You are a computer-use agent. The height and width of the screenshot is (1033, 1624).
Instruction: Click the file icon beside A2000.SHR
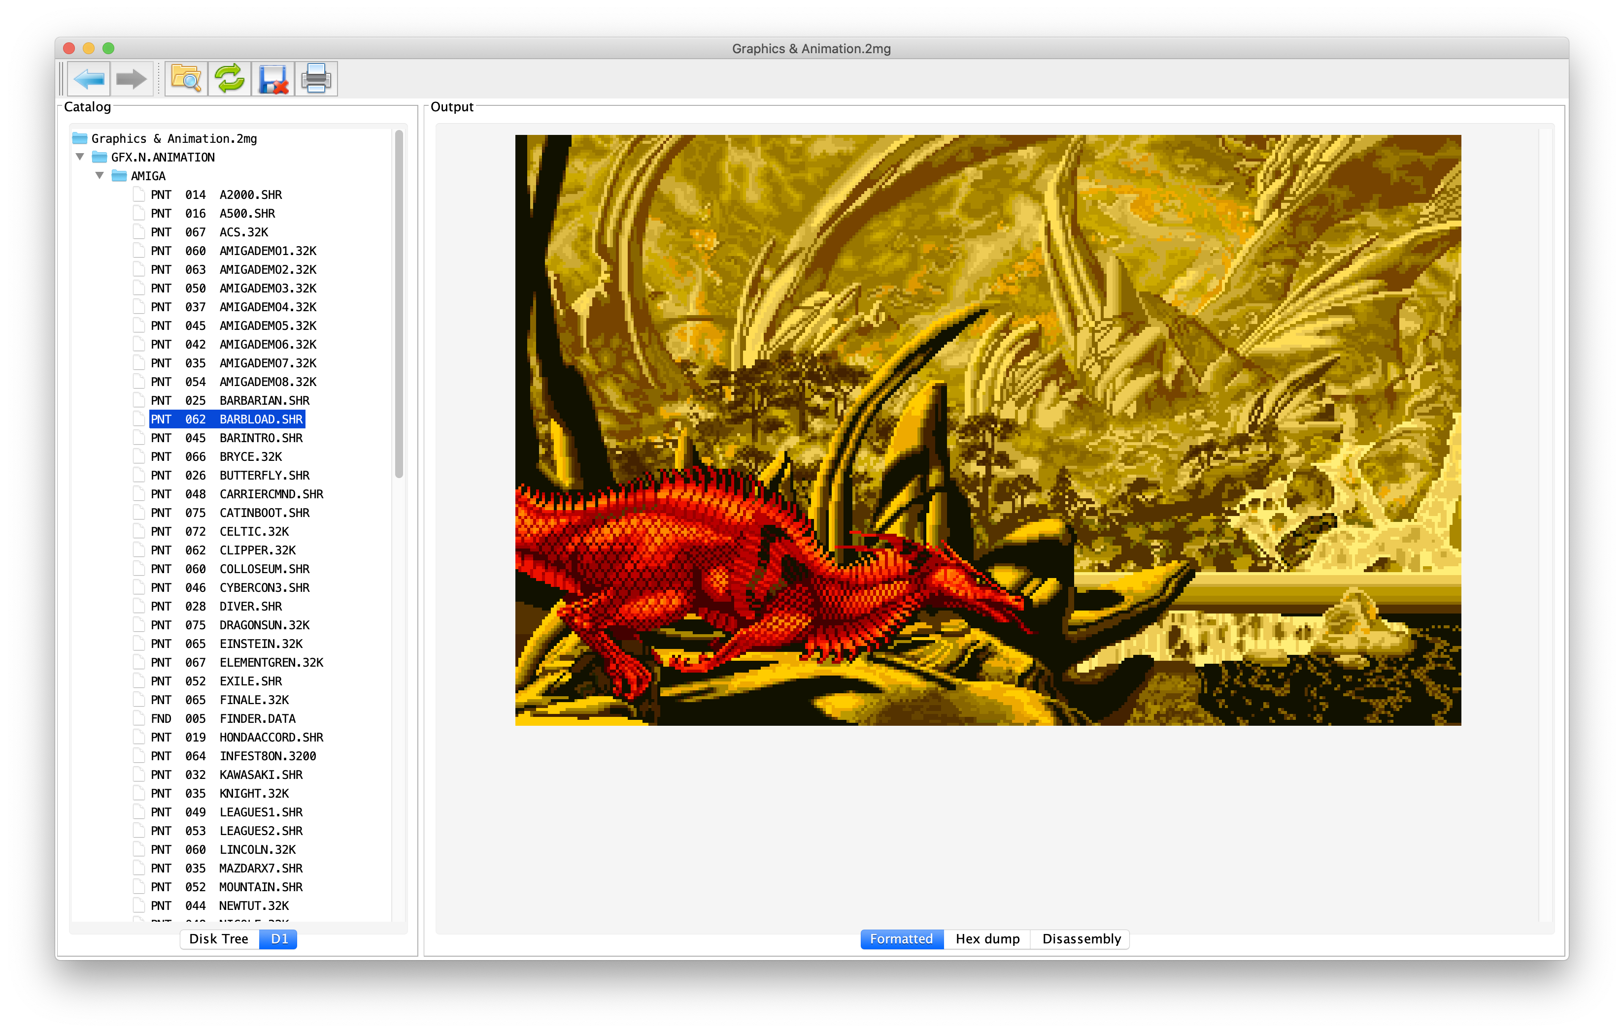pos(139,195)
